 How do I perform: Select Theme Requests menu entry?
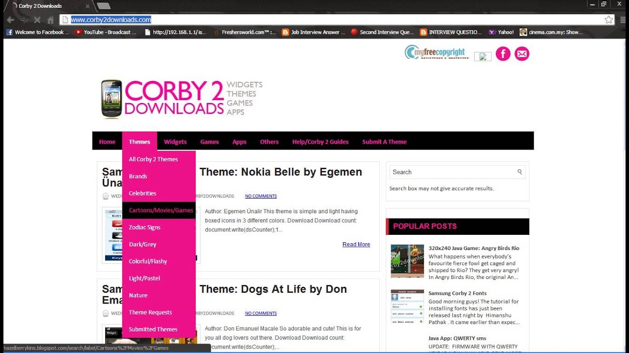tap(159, 312)
